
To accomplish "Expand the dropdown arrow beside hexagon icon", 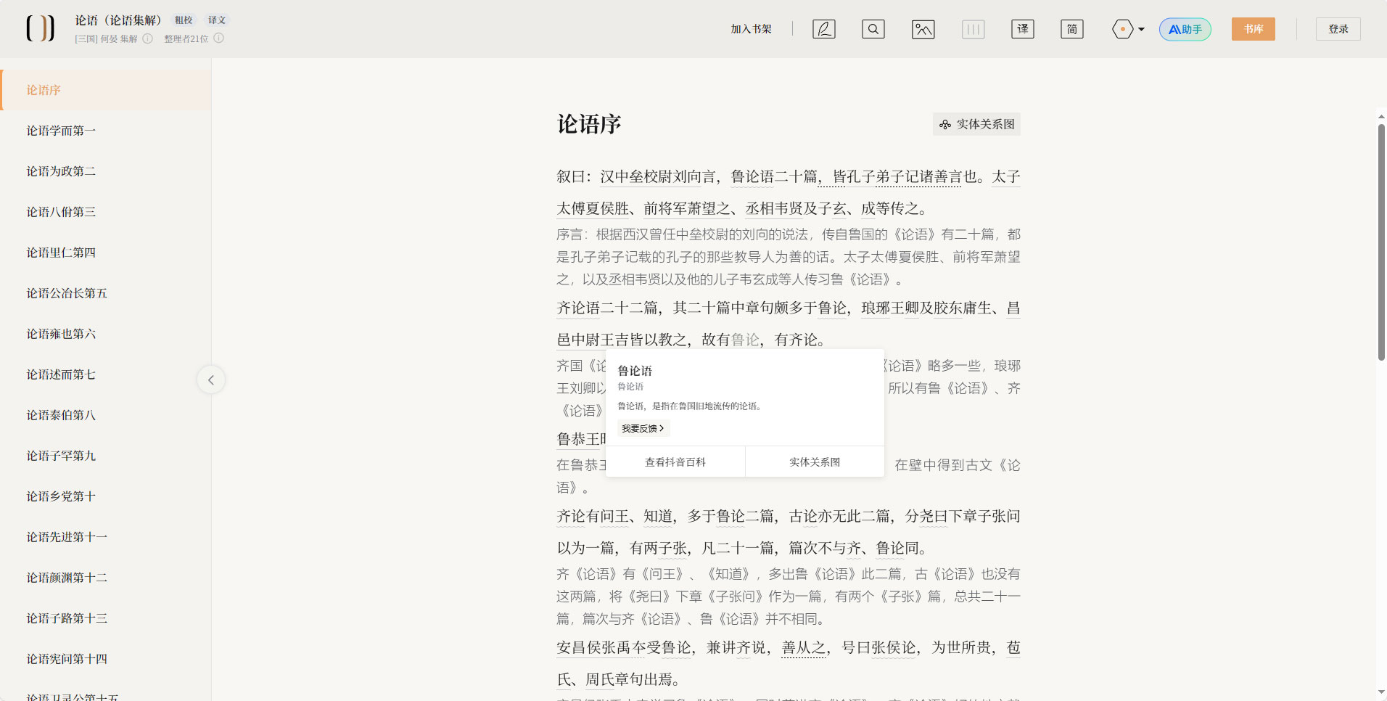I will coord(1141,30).
